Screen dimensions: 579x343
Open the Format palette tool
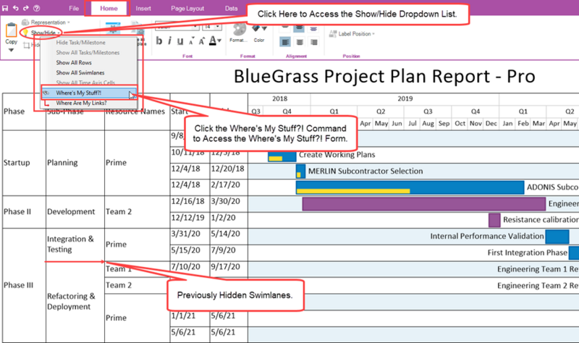point(239,30)
